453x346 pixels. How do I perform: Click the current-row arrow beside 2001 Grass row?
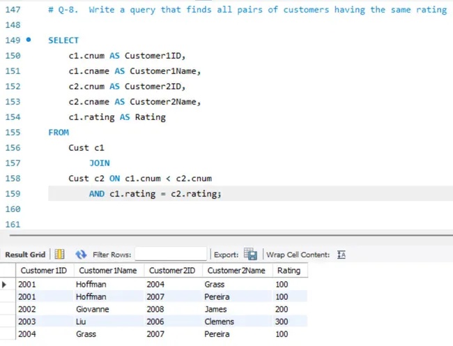pos(4,285)
